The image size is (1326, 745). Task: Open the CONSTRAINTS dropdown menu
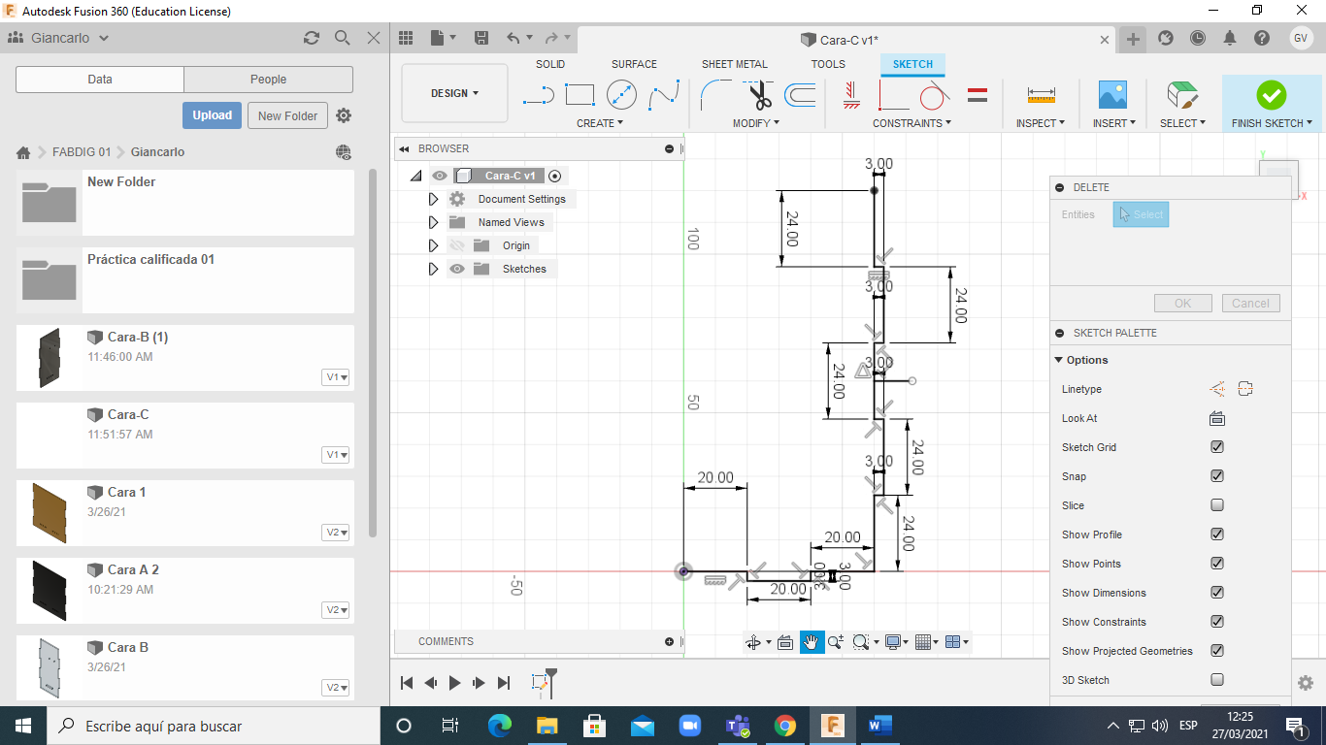[x=912, y=123]
